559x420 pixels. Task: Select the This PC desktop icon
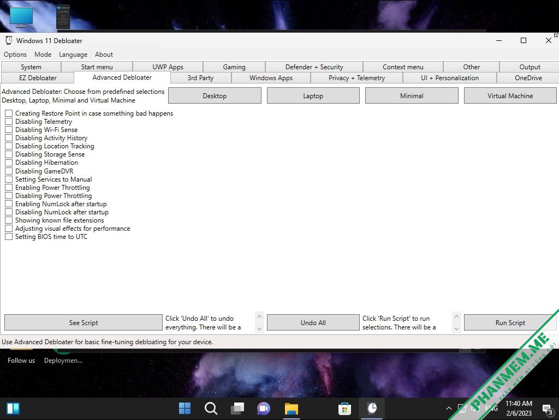[x=21, y=17]
